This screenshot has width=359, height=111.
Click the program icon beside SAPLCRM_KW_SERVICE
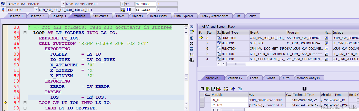pos(3,4)
